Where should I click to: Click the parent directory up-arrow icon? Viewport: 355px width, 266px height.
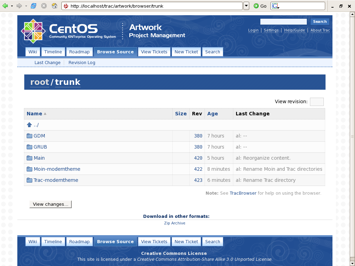tap(29, 125)
